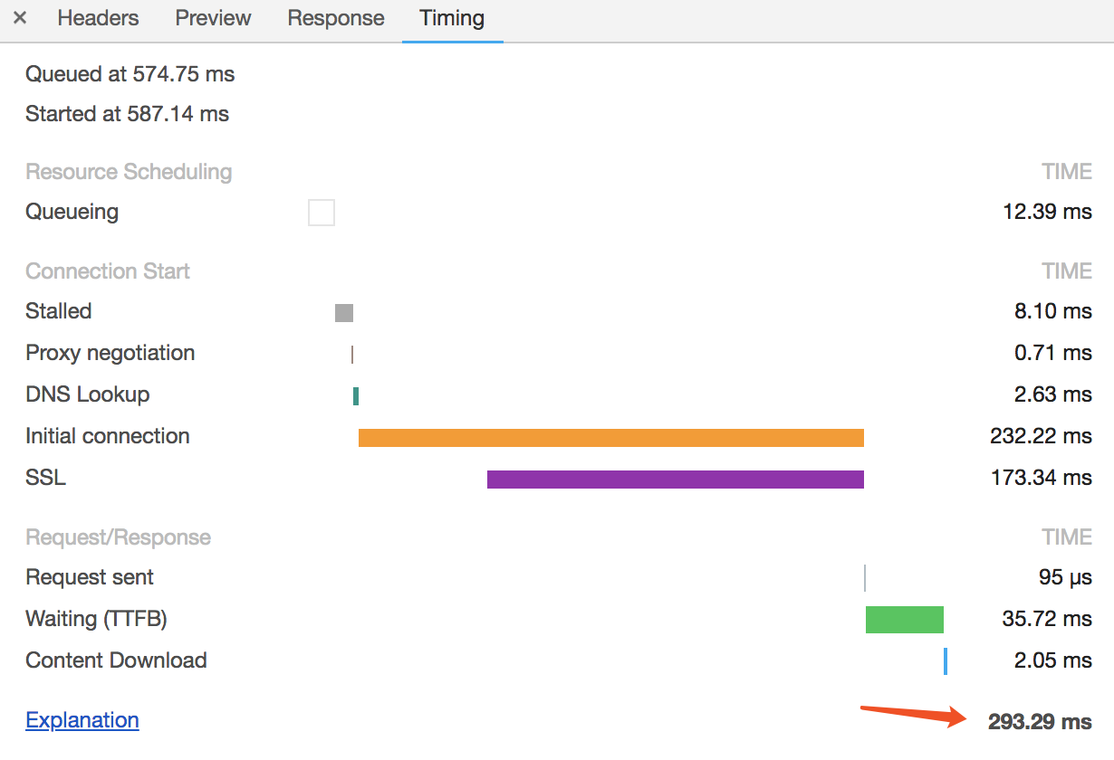Viewport: 1114px width, 760px height.
Task: Click the Started at 587.14 ms text
Action: click(x=127, y=114)
